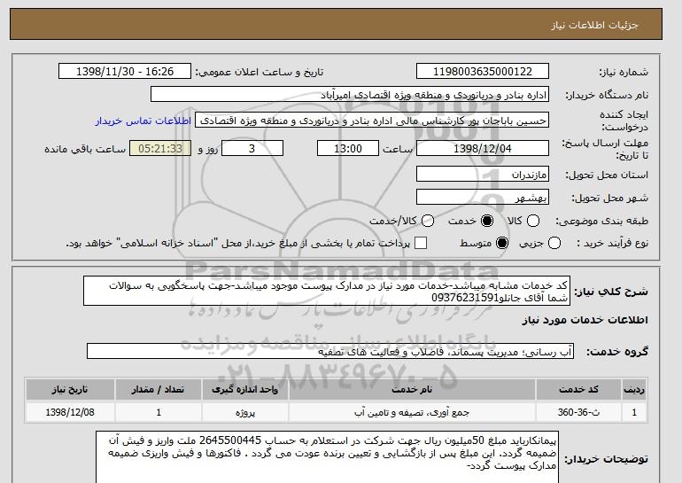Open the اطلاعات تماس خریدار link
This screenshot has width=682, height=483.
point(143,121)
